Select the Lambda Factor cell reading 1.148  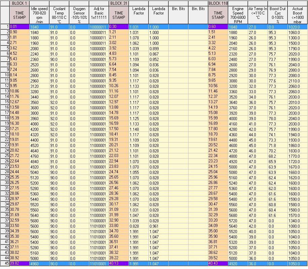pyautogui.click(x=138, y=129)
